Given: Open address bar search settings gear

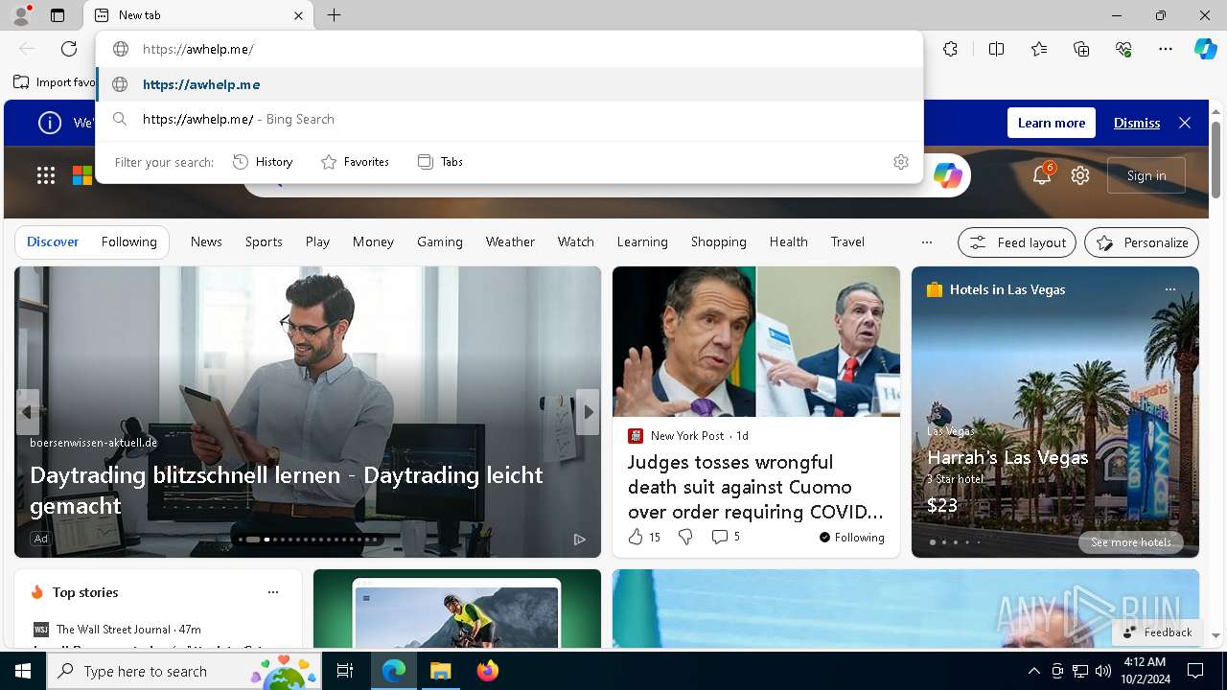Looking at the screenshot, I should (900, 162).
